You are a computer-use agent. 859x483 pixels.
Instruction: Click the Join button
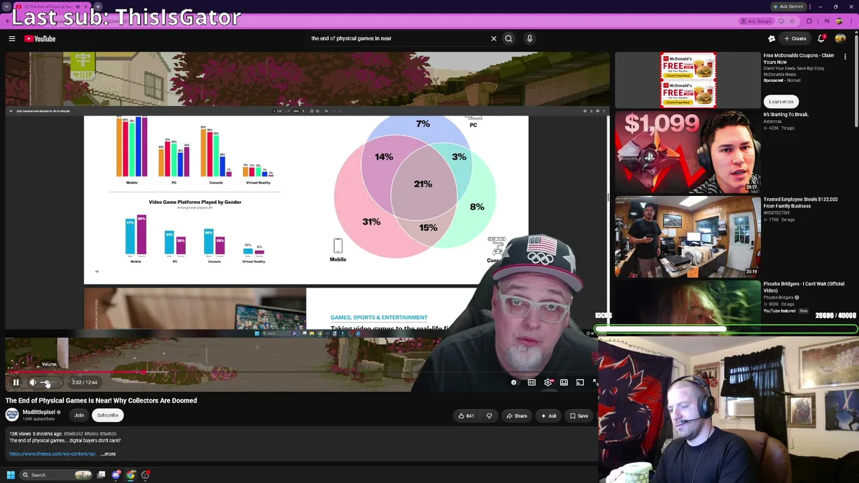[79, 415]
